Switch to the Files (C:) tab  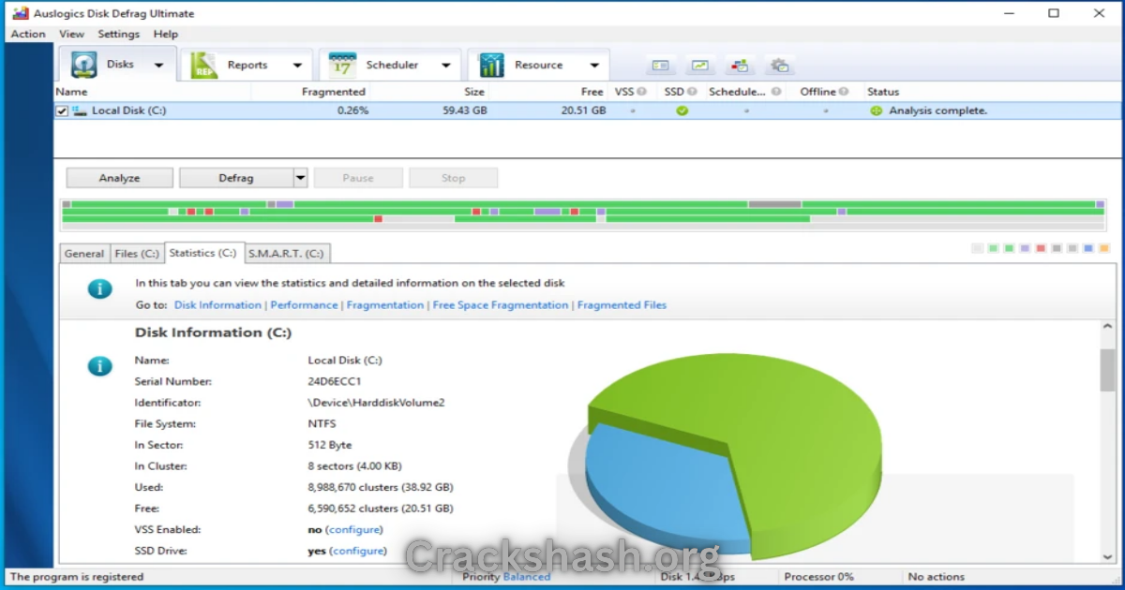137,254
